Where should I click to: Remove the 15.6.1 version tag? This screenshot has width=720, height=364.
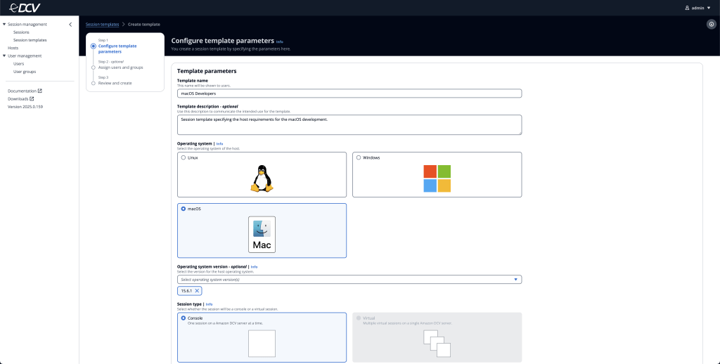pyautogui.click(x=197, y=291)
